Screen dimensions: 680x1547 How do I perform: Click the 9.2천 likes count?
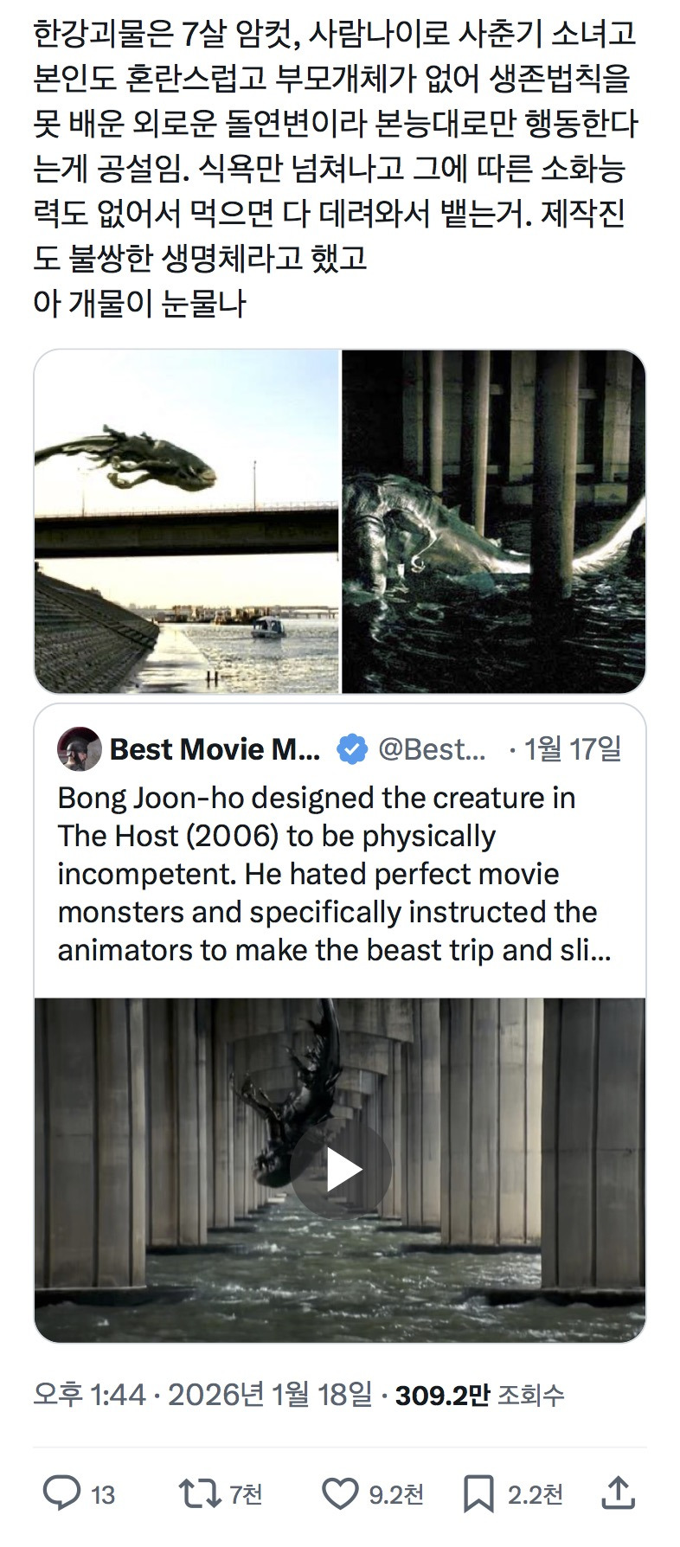[396, 1494]
